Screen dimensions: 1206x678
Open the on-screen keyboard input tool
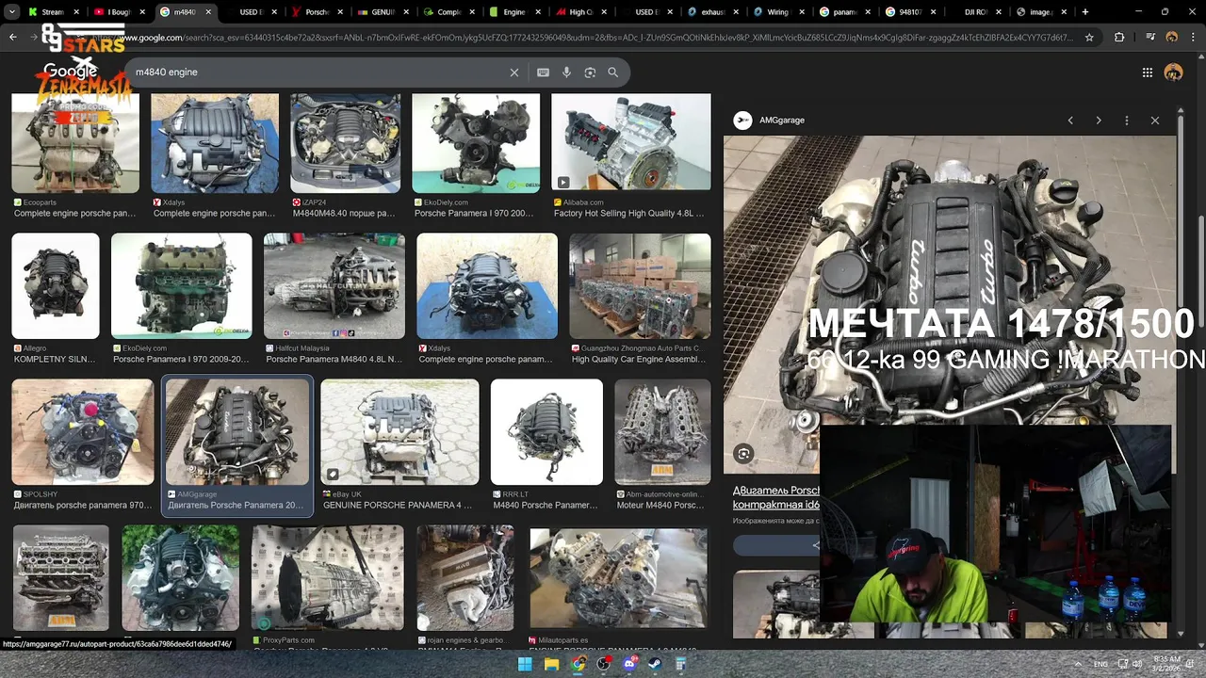coord(543,73)
